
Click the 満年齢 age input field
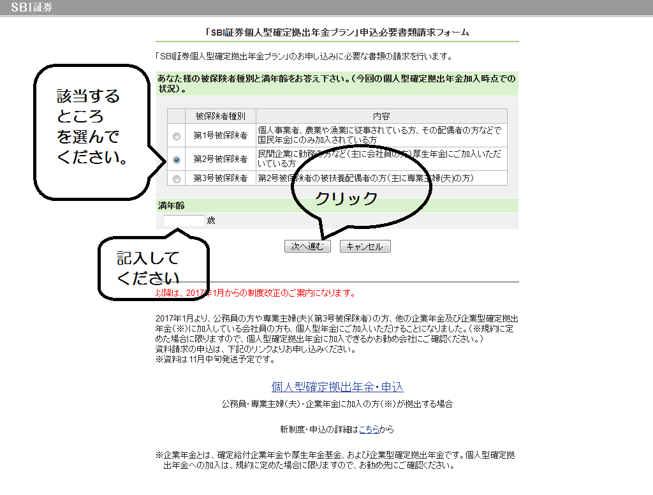(x=184, y=221)
